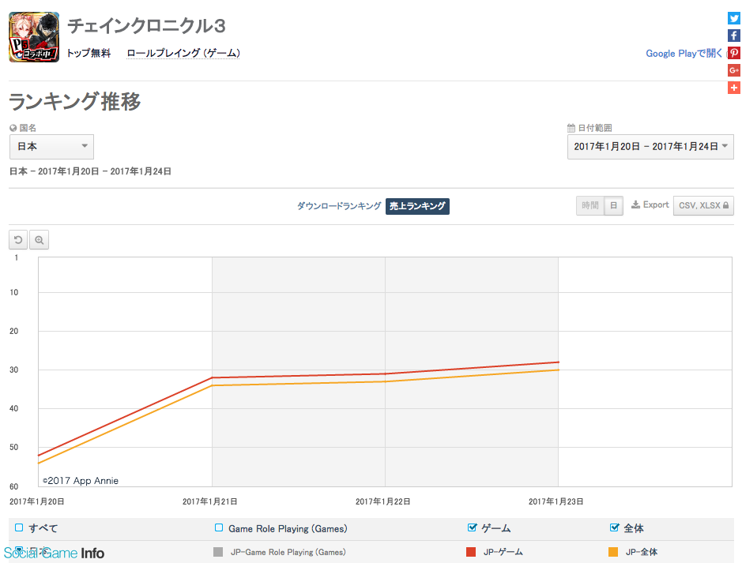Click the JP-全体 legend label
Viewport: 742px width, 563px height.
642,552
